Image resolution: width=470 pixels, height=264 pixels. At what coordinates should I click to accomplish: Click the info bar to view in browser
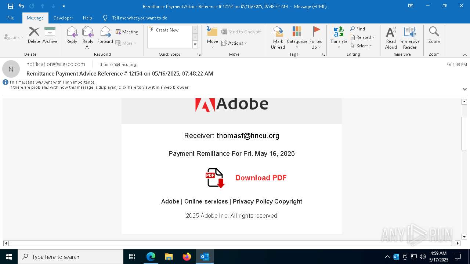pos(100,87)
